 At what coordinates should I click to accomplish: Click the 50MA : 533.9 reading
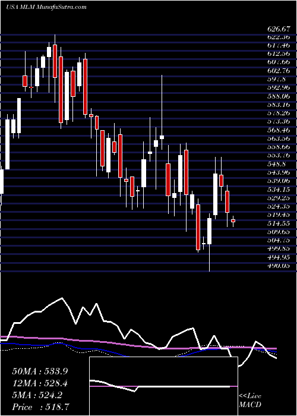(x=40, y=371)
